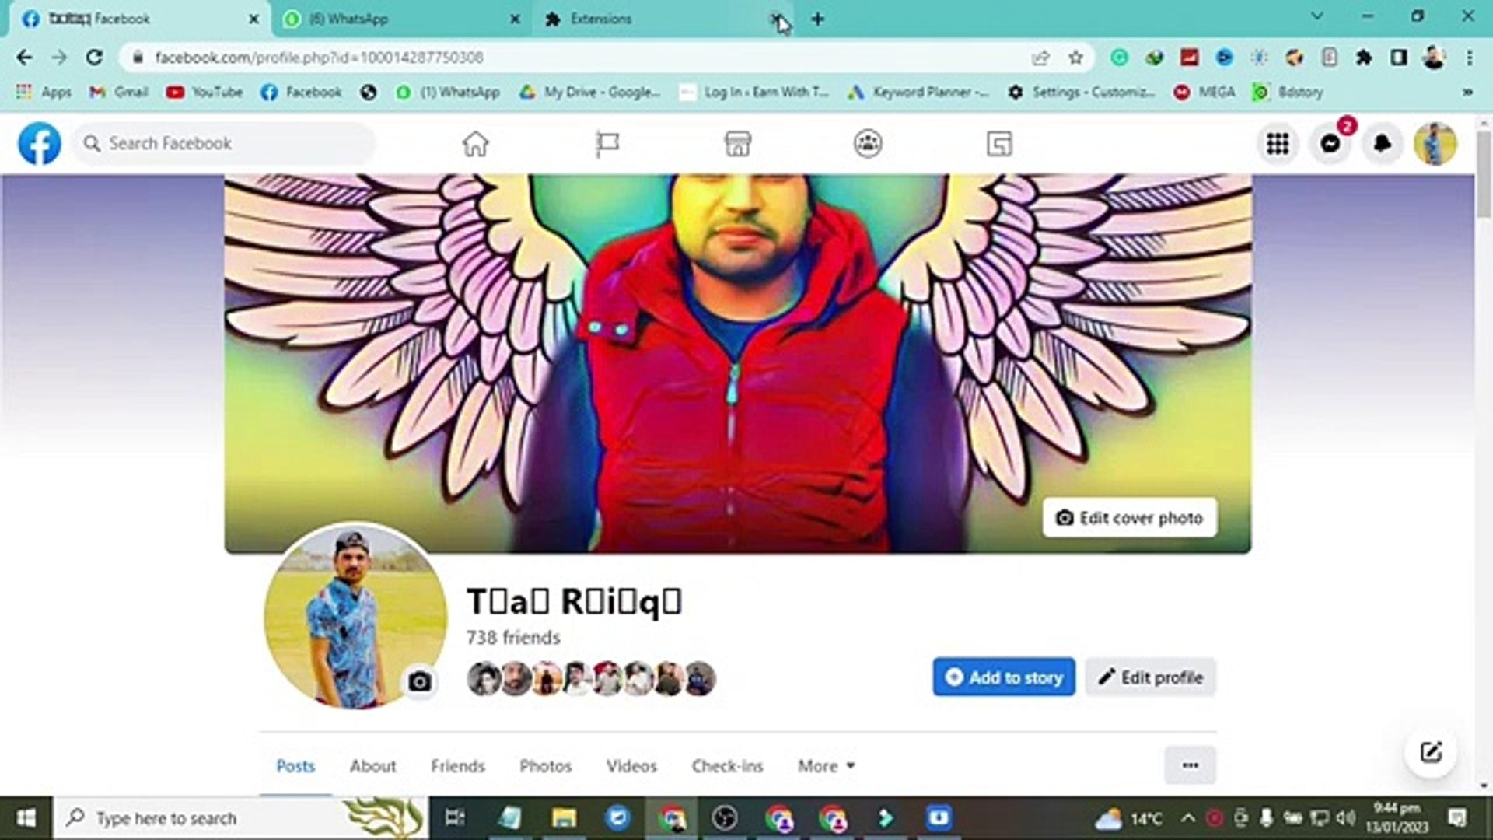This screenshot has height=840, width=1493.
Task: Open Facebook Home from the top navigation
Action: (x=475, y=143)
